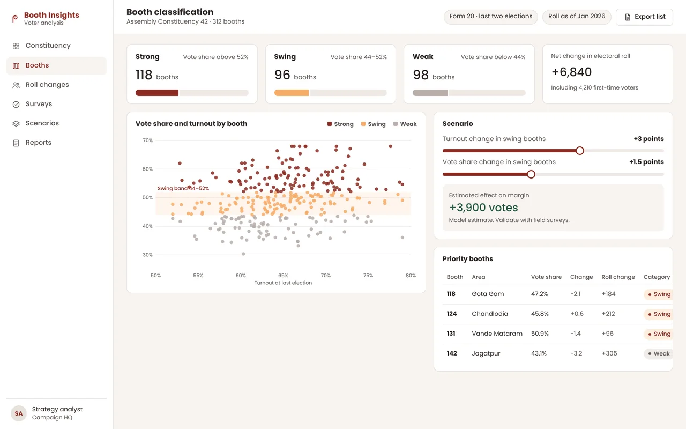Click the 47.2% vote share value
The height and width of the screenshot is (429, 686).
point(540,294)
